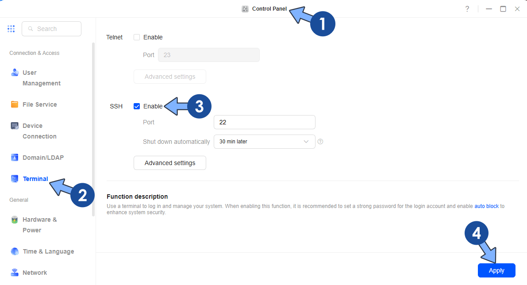The width and height of the screenshot is (527, 285).
Task: Click the User Management sidebar icon
Action: pos(15,73)
